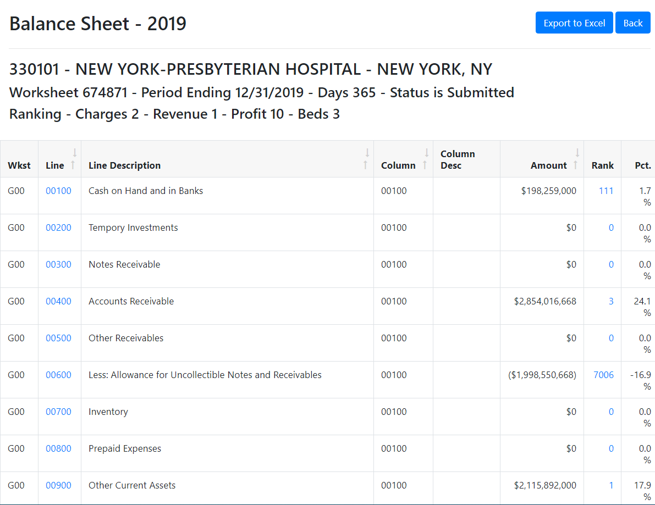Screen dimensions: 655x505
Task: Select 'Other Receivables' description
Action: click(126, 337)
